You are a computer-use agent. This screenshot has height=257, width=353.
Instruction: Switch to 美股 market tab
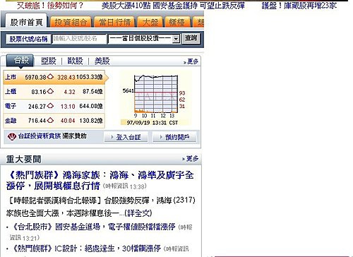coord(102,61)
